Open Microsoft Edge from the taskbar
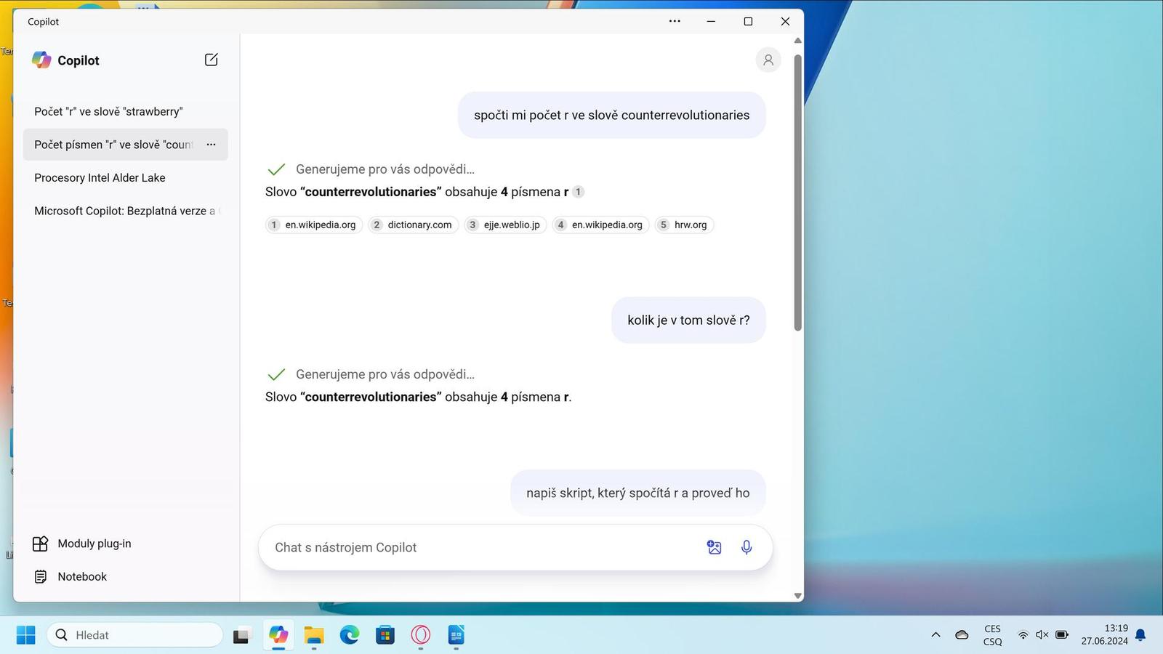This screenshot has width=1163, height=654. click(x=350, y=635)
